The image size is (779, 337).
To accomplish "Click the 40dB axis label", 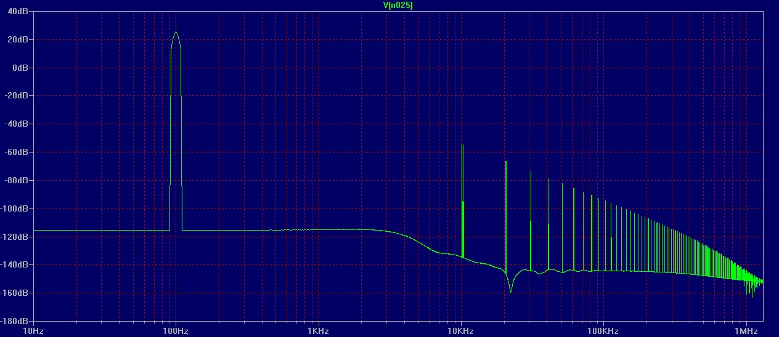I will 19,11.
